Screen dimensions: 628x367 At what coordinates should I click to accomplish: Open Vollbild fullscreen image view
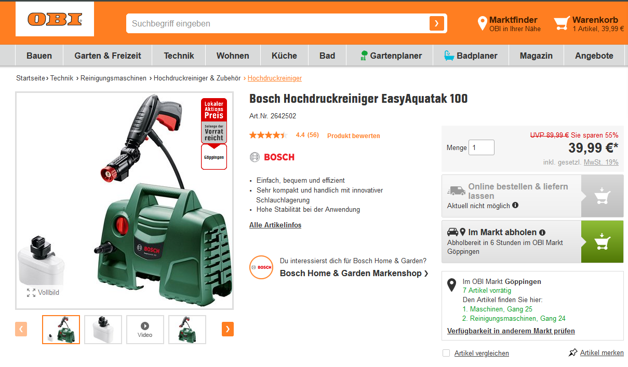[43, 292]
